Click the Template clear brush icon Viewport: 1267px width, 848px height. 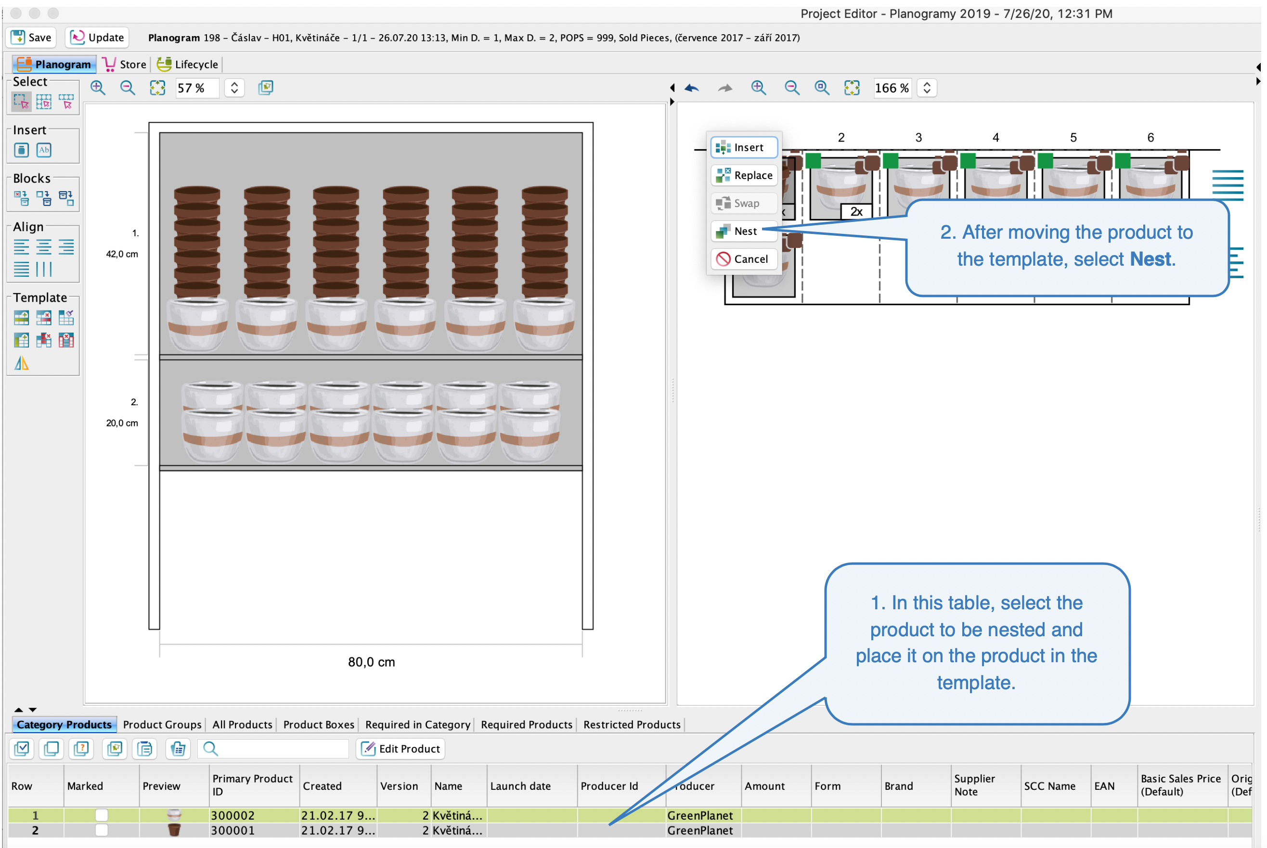click(x=66, y=318)
